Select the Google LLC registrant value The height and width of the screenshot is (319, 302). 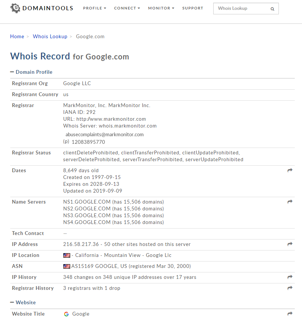[x=77, y=83]
